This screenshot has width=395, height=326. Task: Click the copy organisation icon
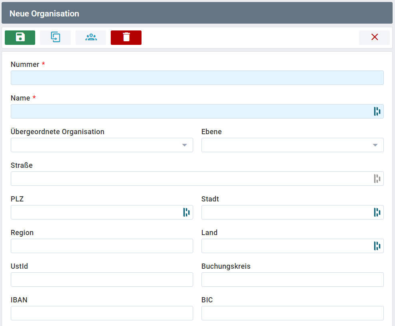coord(55,38)
